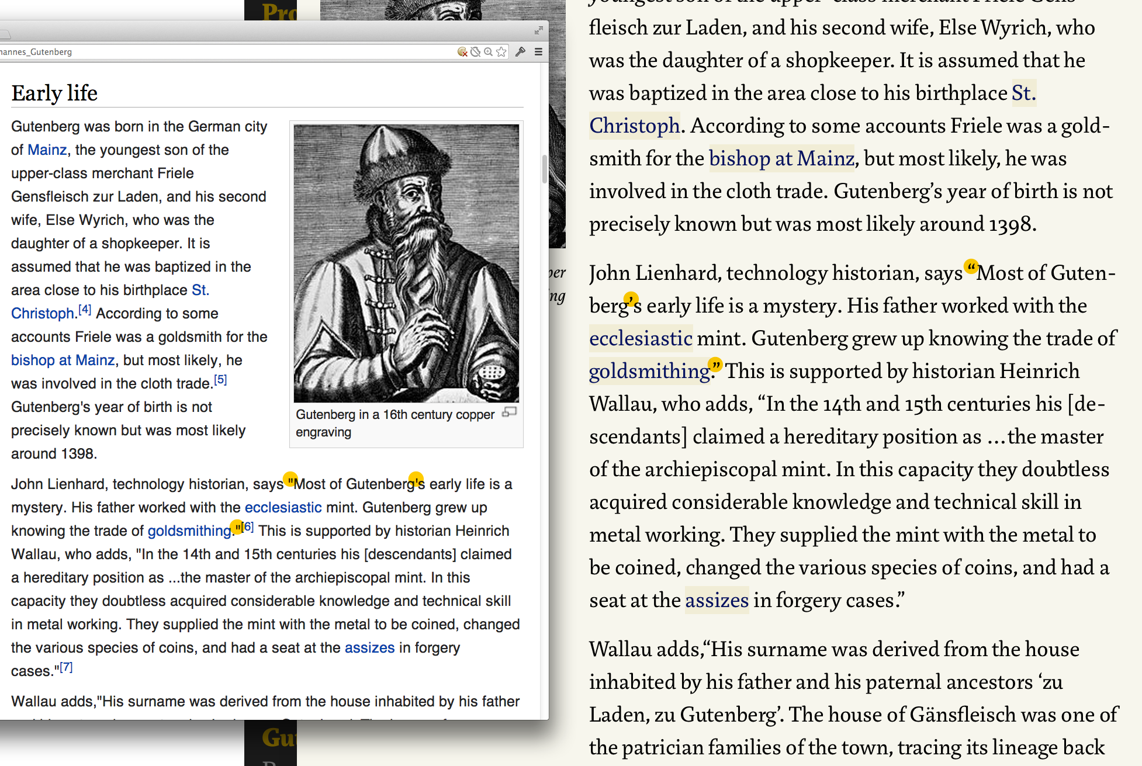Open the 'bishop at Mainz' link in Wikipedia window
The image size is (1142, 766).
click(x=63, y=361)
